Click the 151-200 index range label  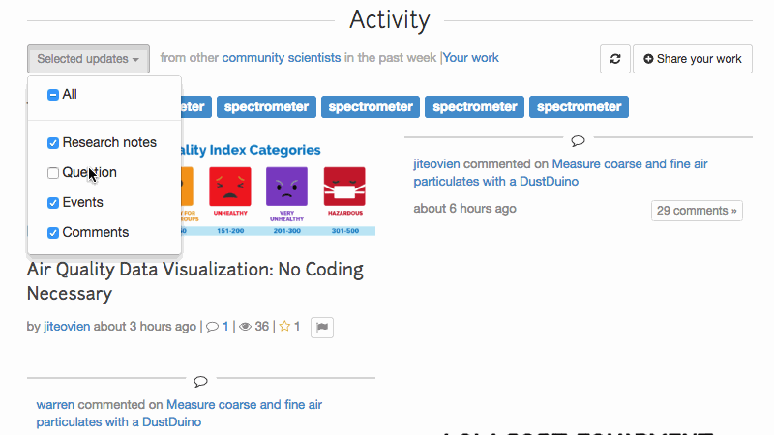click(x=230, y=231)
